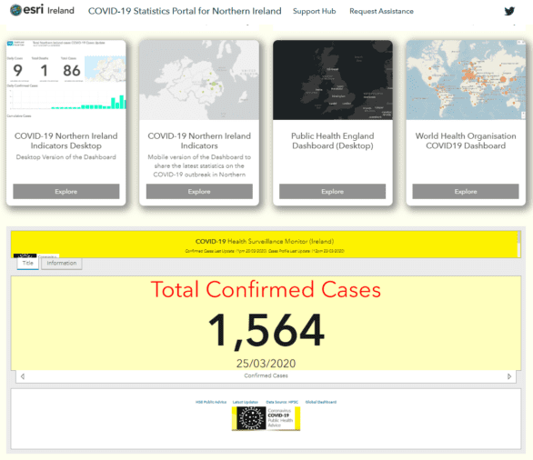
Task: Explore the World Health Organisation COVID19 Dashboard
Action: (466, 191)
